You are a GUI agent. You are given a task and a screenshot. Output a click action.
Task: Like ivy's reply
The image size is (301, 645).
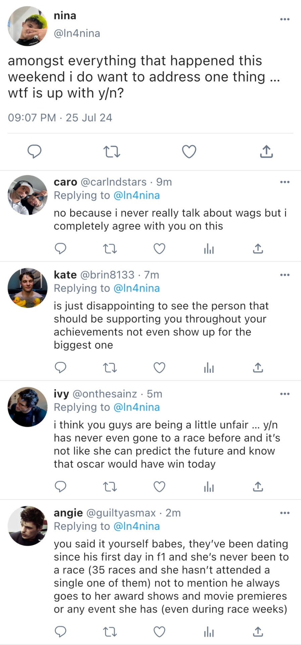(x=159, y=486)
